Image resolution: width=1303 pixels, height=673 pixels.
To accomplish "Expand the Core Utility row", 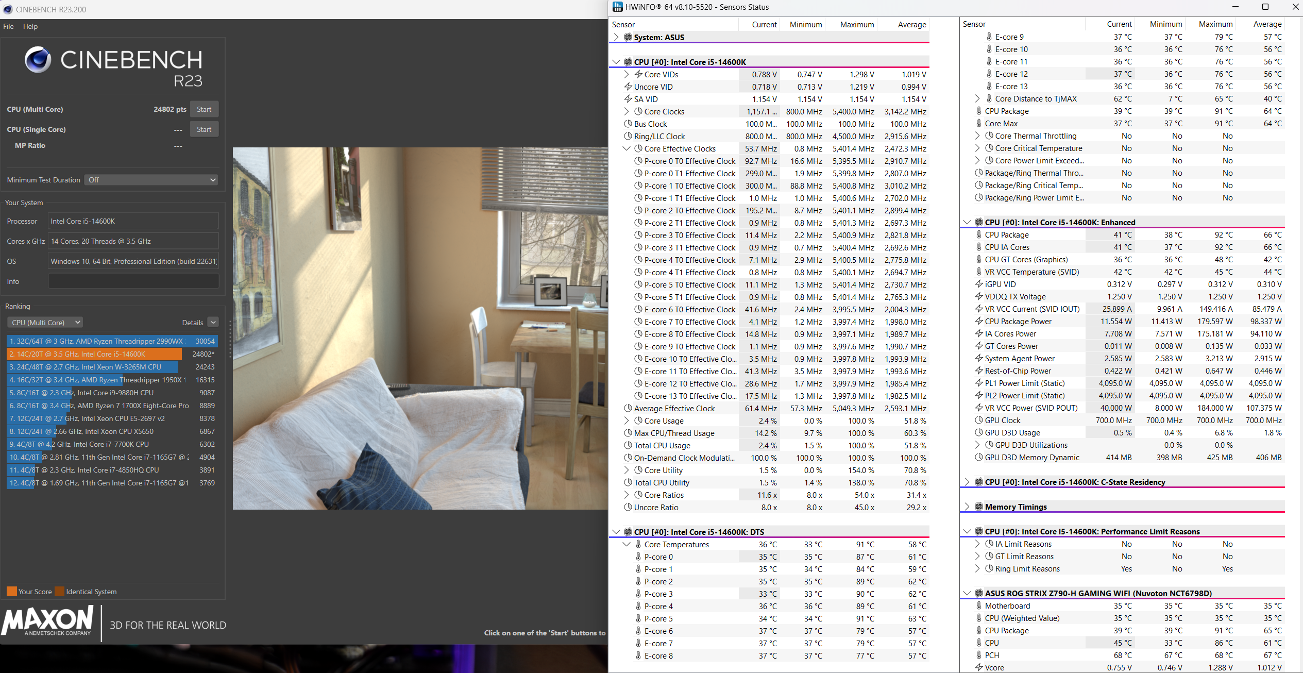I will [627, 470].
